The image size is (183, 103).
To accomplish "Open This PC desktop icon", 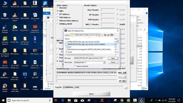I will point(5,4).
